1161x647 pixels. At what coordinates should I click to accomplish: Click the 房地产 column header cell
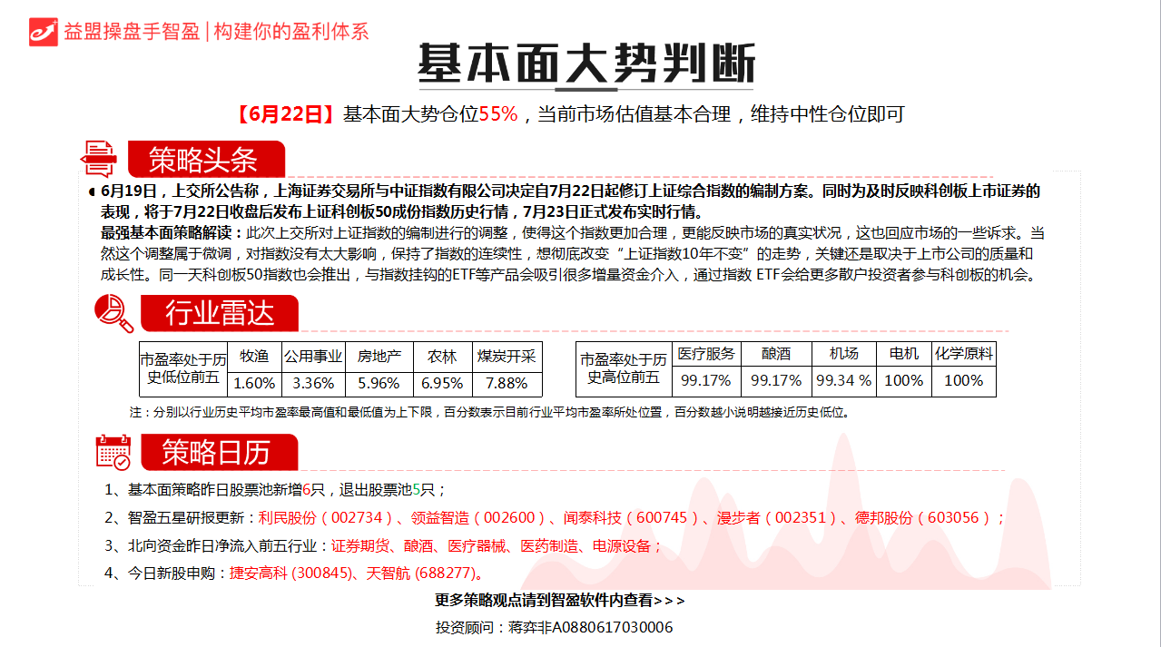click(x=379, y=357)
